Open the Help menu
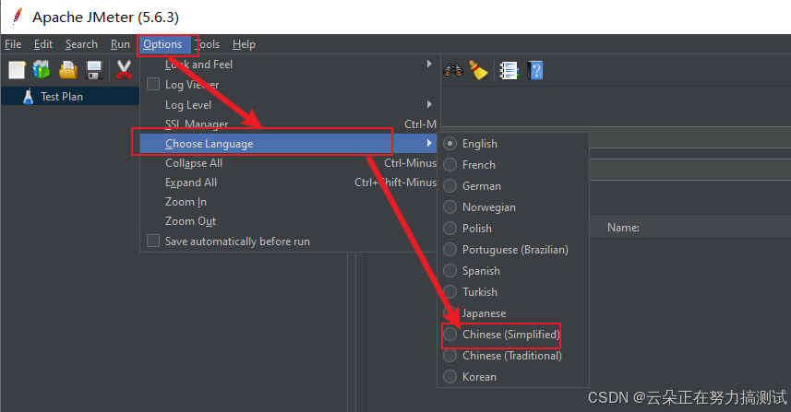 coord(245,44)
